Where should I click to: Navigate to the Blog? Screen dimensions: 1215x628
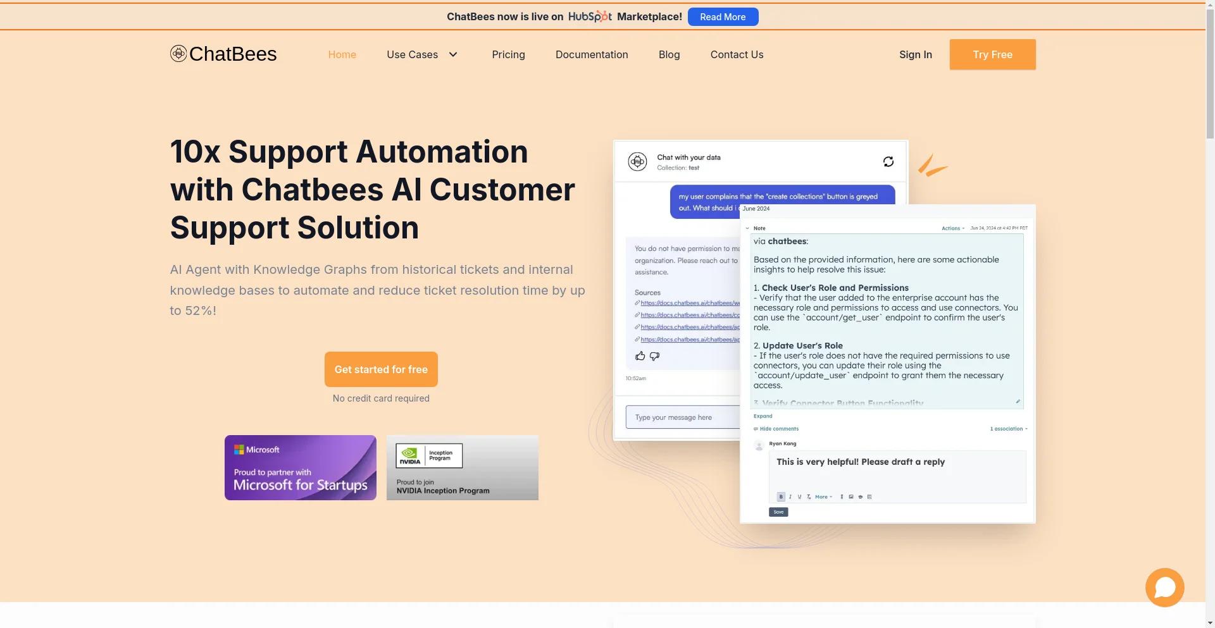(669, 54)
